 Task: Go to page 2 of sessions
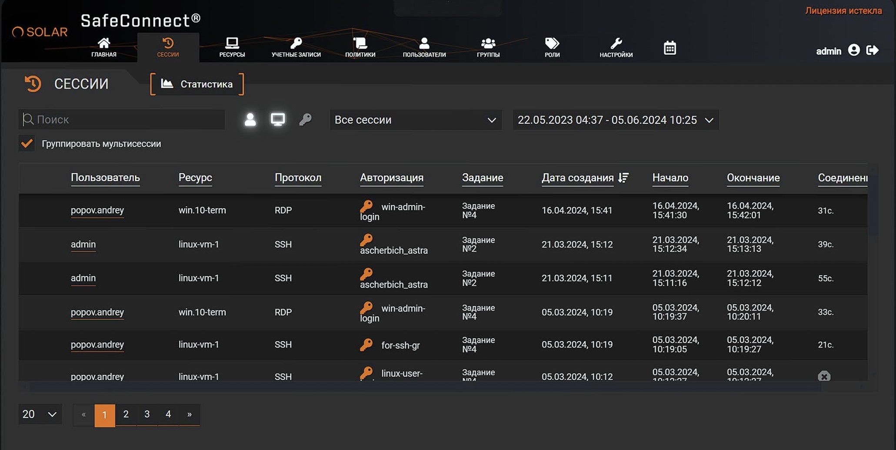pyautogui.click(x=126, y=414)
